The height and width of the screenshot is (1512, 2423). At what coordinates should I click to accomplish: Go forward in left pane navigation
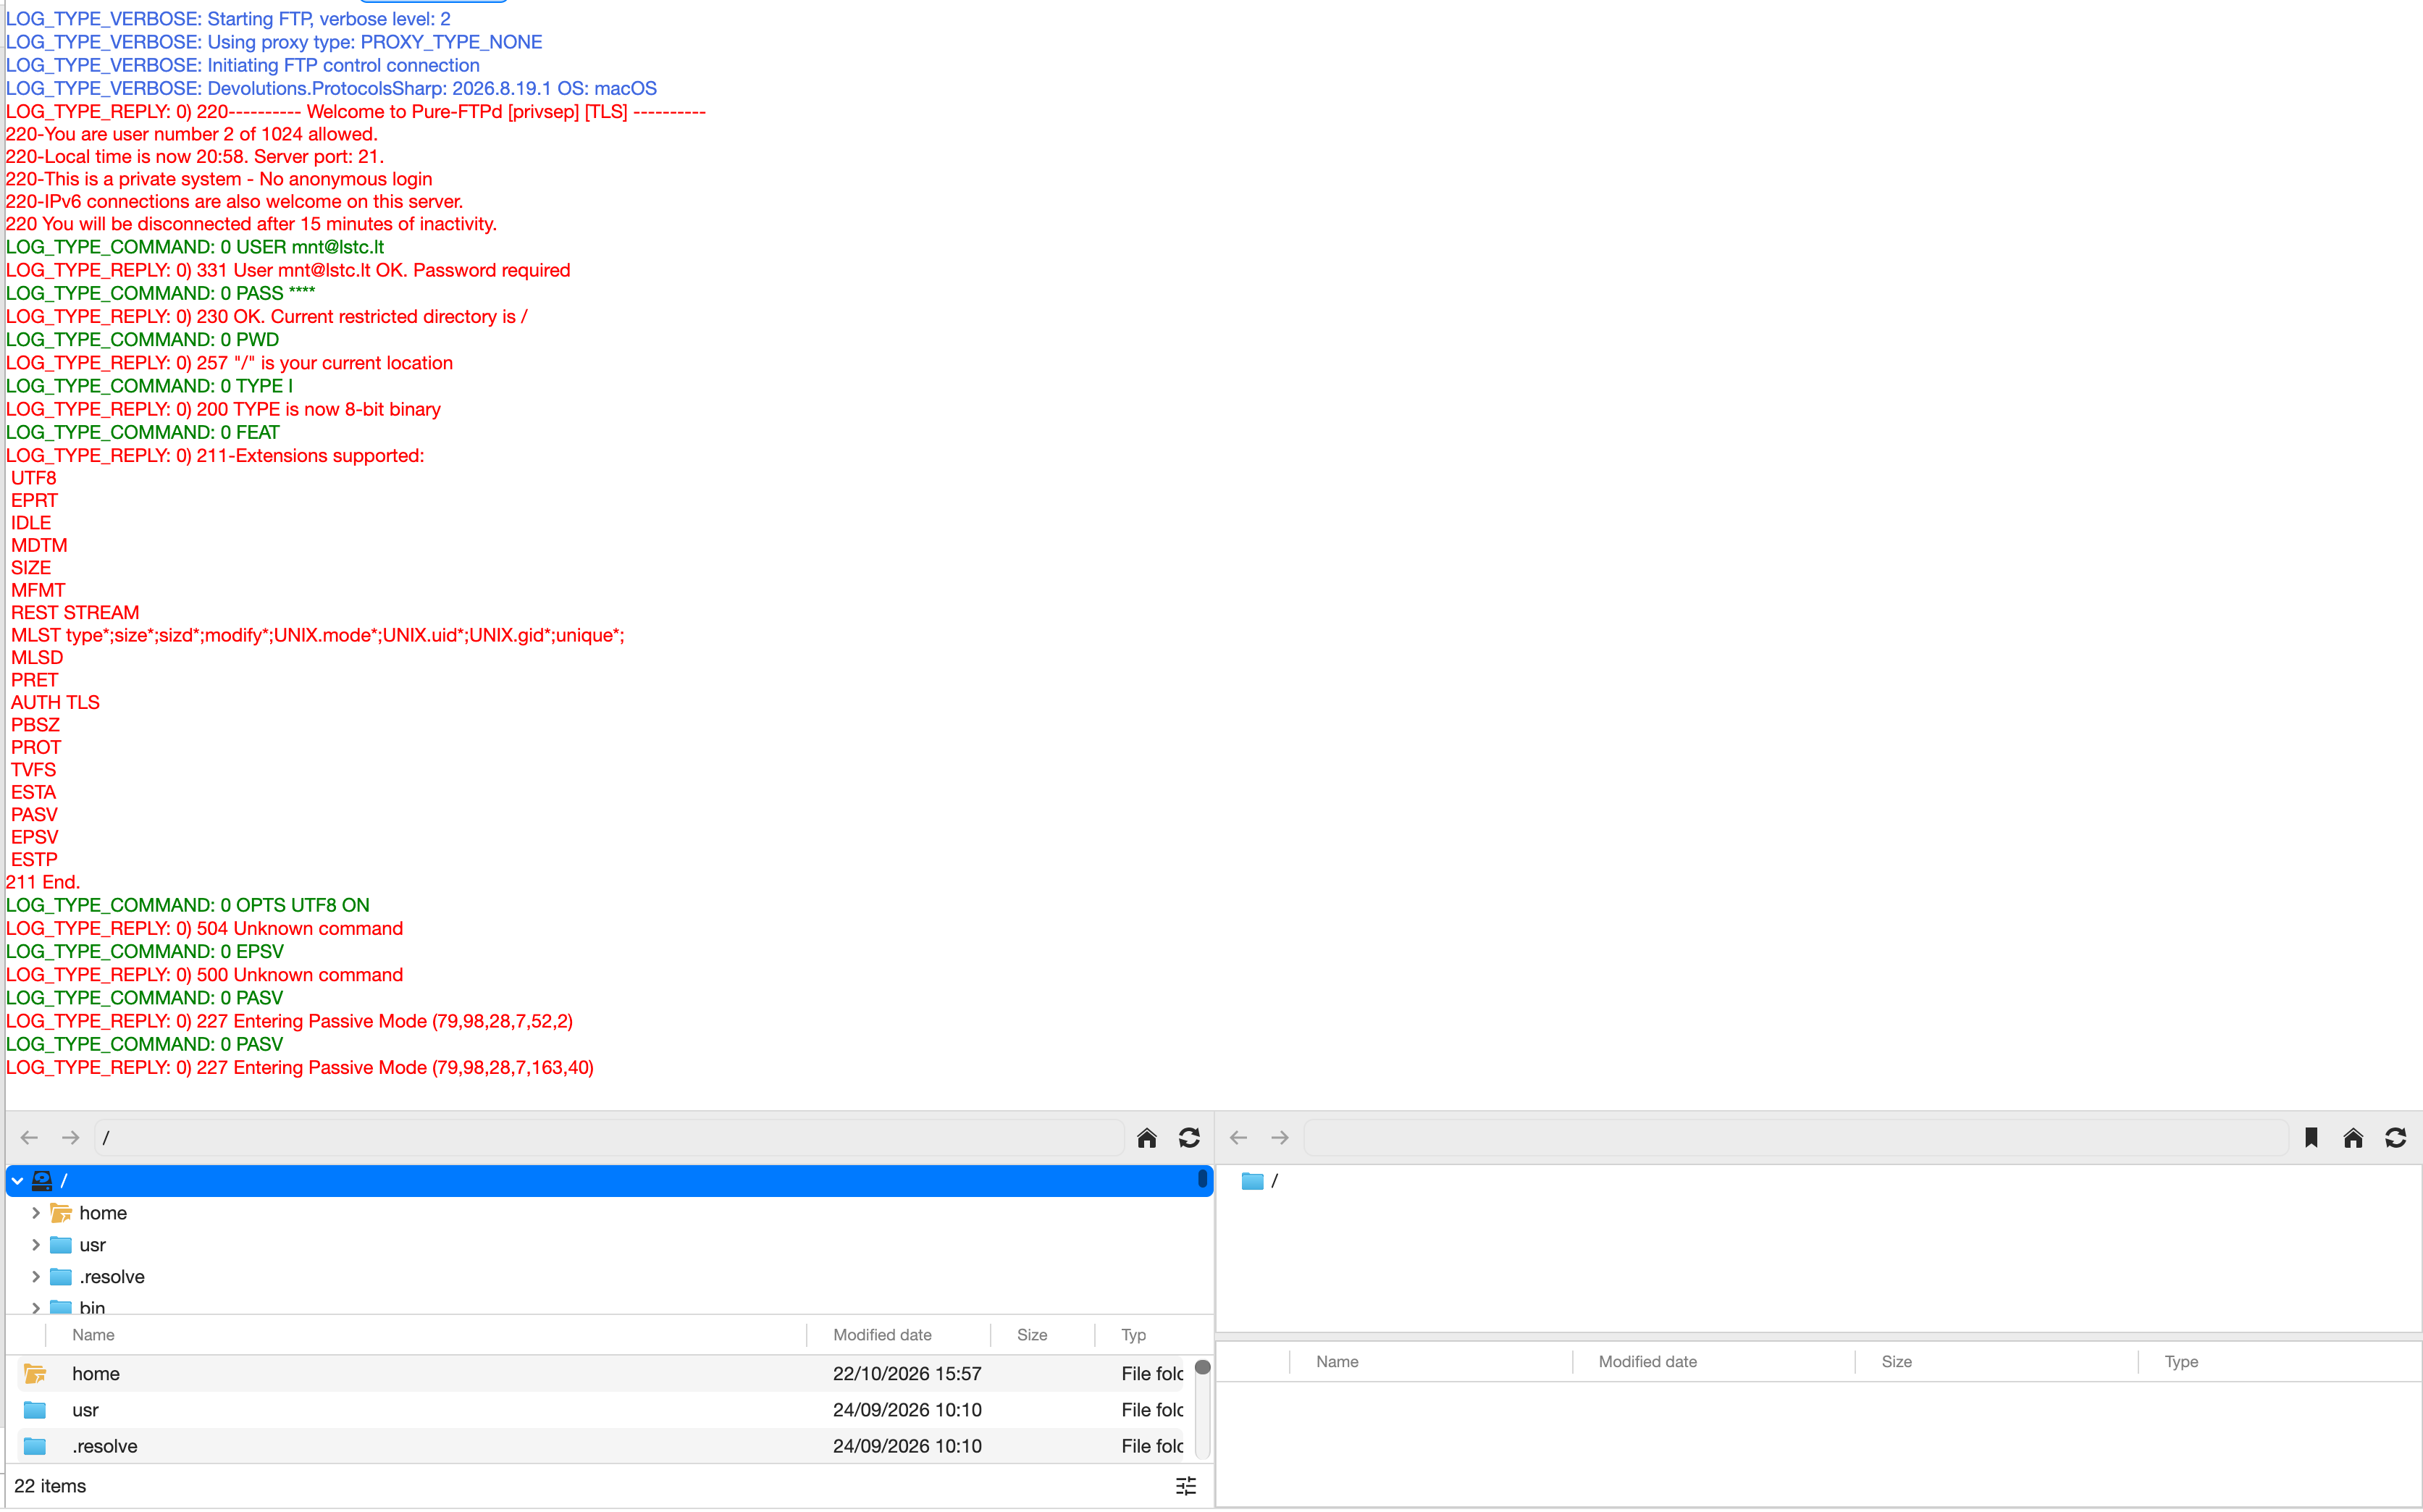point(70,1138)
